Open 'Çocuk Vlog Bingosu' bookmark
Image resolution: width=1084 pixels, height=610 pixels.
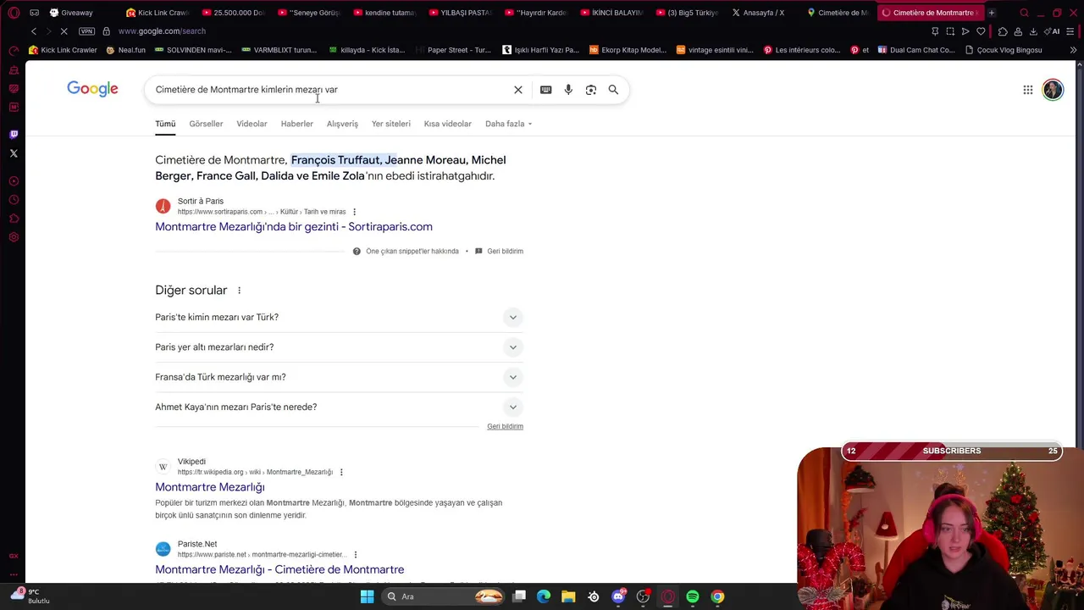click(x=1003, y=50)
